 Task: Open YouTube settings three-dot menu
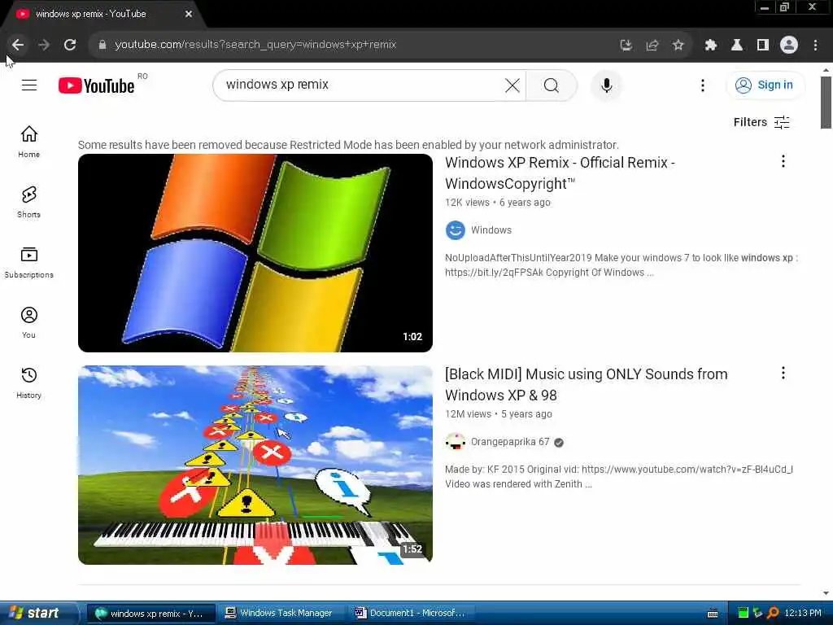point(702,85)
